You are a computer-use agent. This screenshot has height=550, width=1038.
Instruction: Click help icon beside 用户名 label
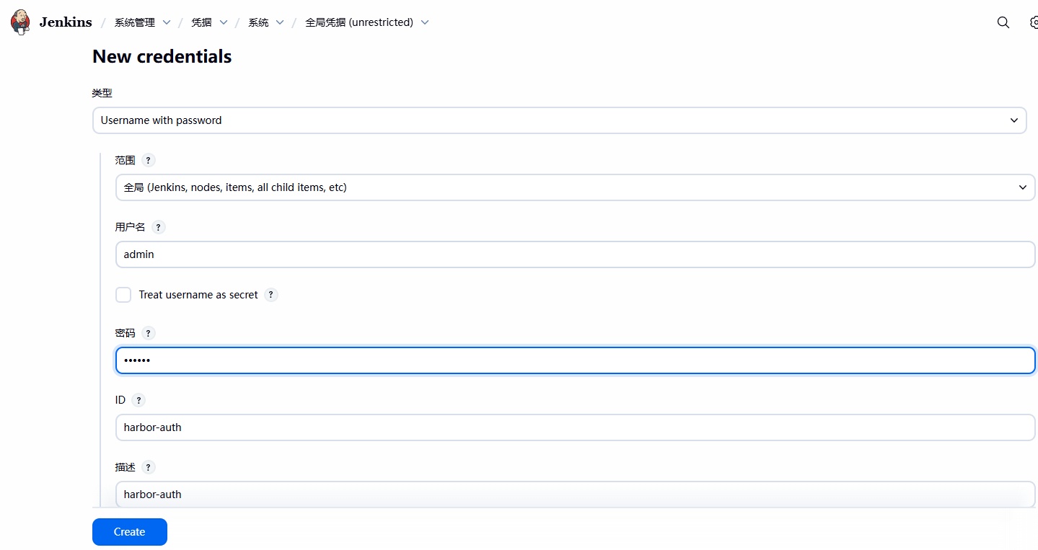tap(158, 227)
